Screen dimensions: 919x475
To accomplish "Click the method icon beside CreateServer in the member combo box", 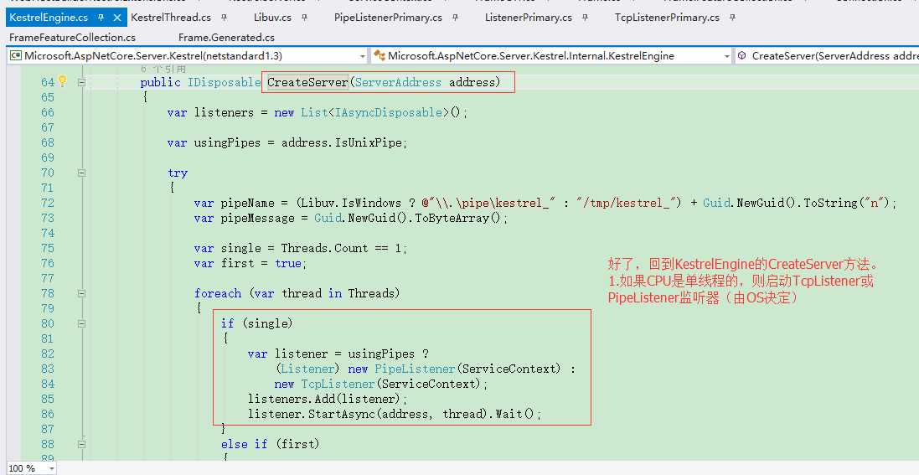I will [742, 55].
